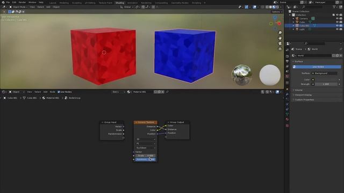The height and width of the screenshot is (193, 344).
Task: Click the Voronoi Texture node header
Action: pyautogui.click(x=146, y=122)
